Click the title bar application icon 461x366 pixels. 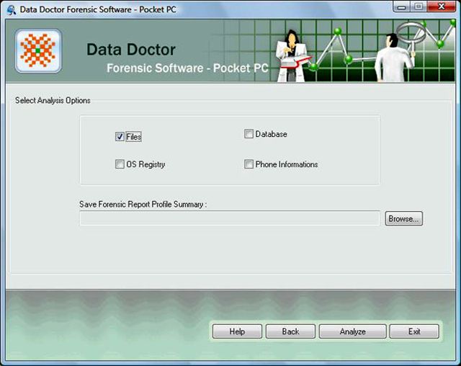[x=12, y=9]
